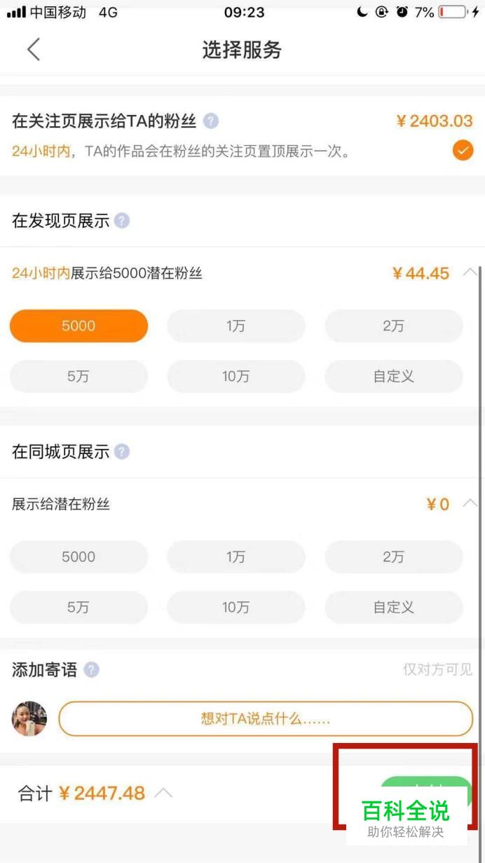The width and height of the screenshot is (485, 863).
Task: Collapse the ¥0 同城页 options
Action: tap(470, 503)
